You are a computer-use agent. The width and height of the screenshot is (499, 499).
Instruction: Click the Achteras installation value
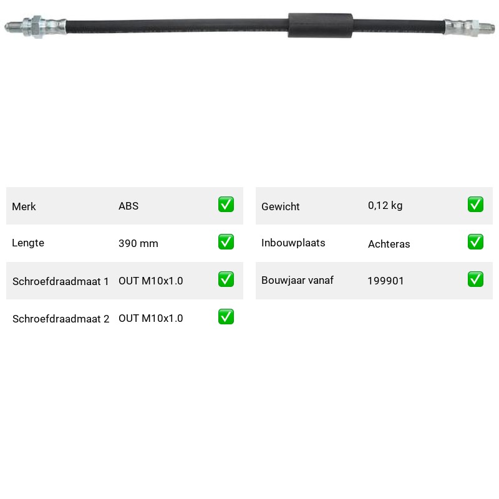point(389,244)
